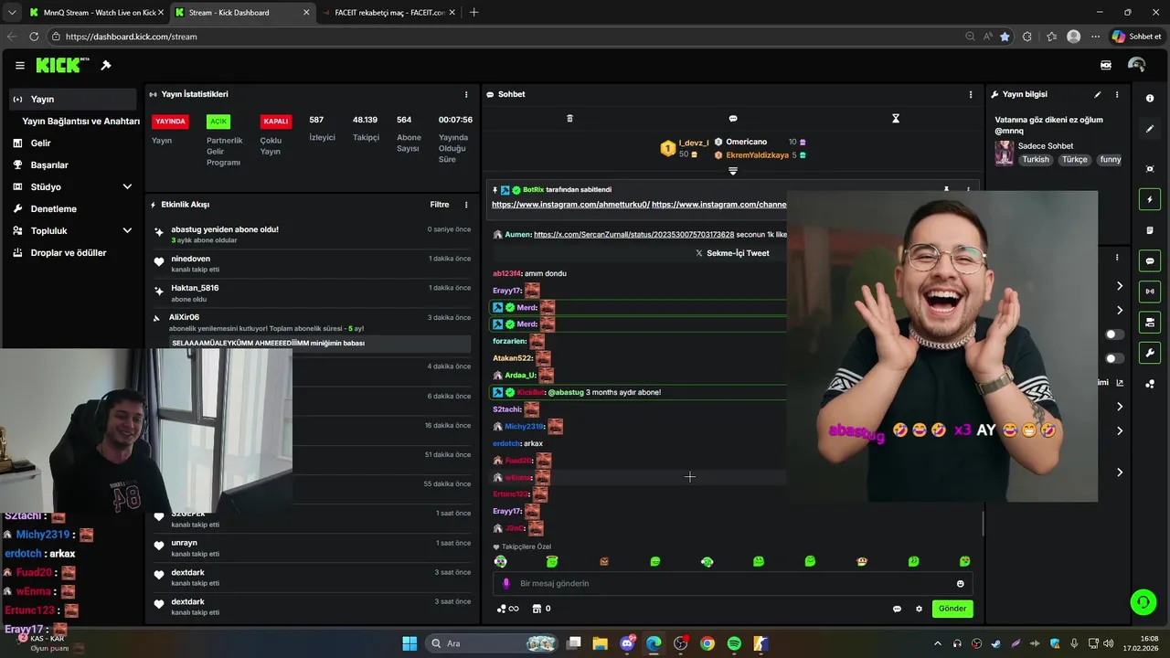Click the chat scrollbar
This screenshot has height=658, width=1170.
click(983, 524)
